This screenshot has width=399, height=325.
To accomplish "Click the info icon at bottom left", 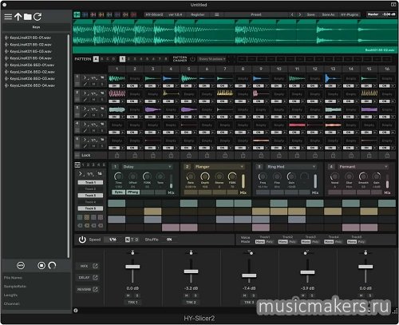I will [76, 311].
